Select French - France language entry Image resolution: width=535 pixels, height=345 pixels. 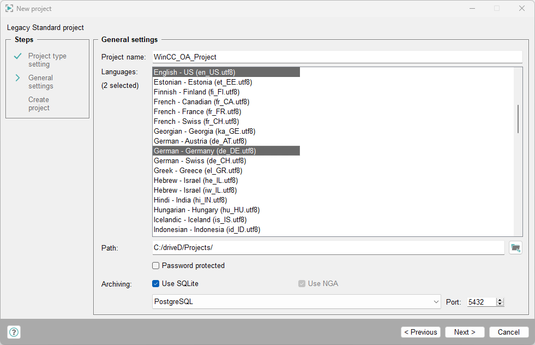tap(197, 112)
